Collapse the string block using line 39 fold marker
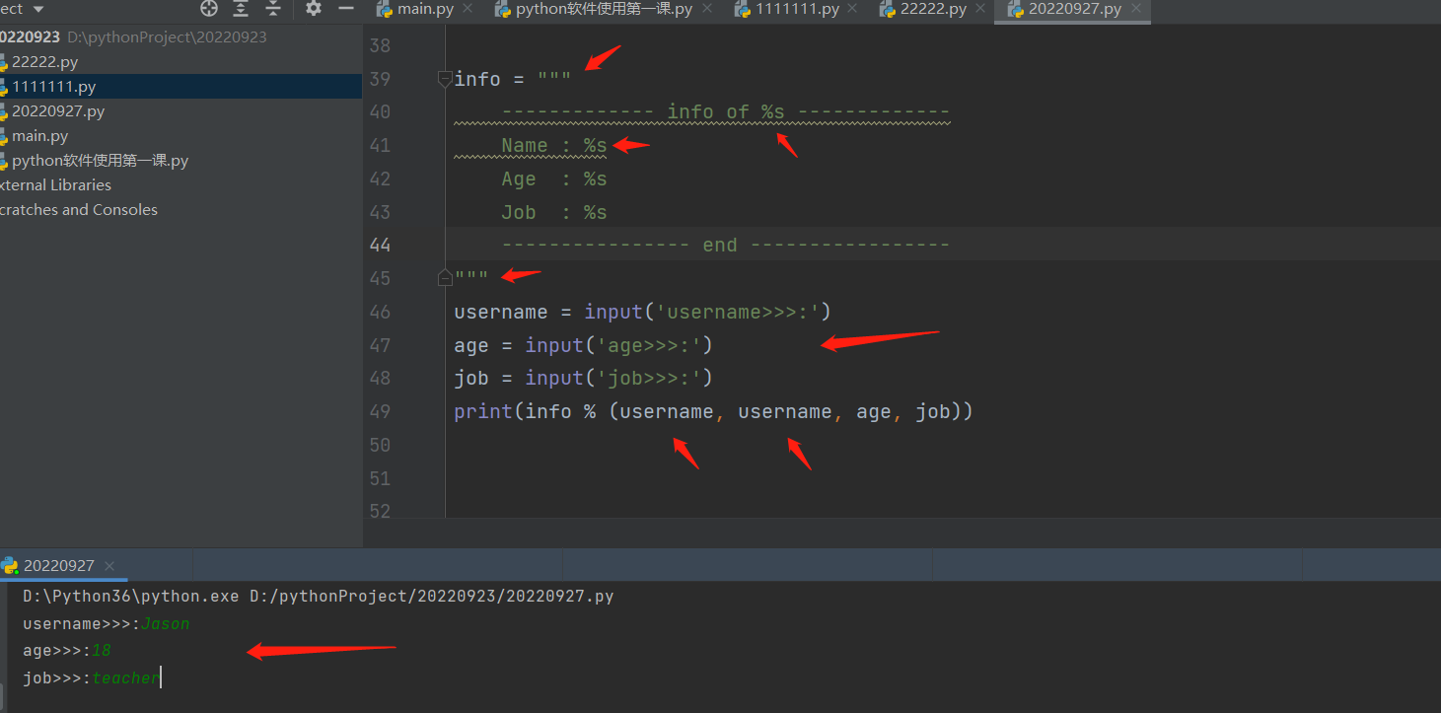The width and height of the screenshot is (1441, 713). (445, 79)
